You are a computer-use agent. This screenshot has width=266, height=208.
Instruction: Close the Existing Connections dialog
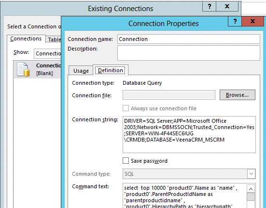pyautogui.click(x=227, y=6)
